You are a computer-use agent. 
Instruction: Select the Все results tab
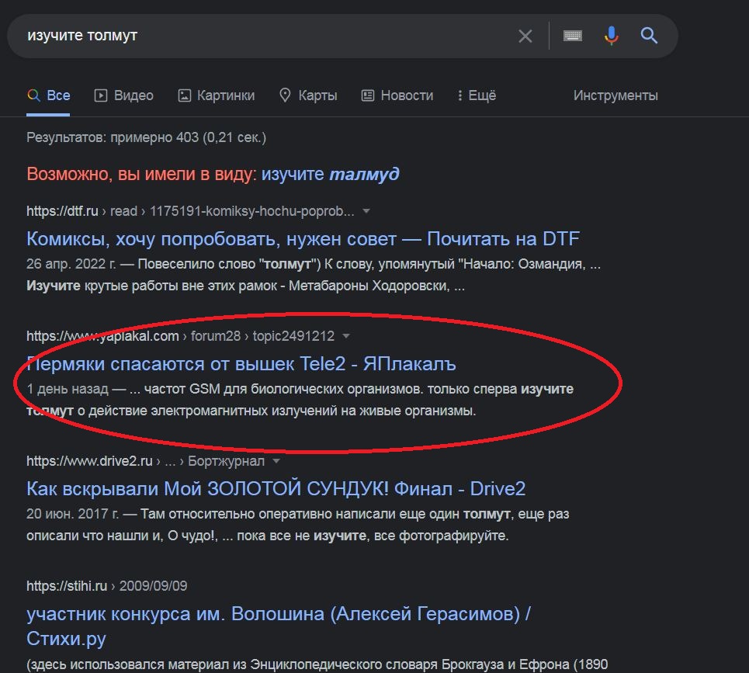pos(49,95)
